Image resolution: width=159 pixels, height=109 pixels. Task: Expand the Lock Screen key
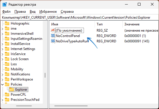(3, 59)
